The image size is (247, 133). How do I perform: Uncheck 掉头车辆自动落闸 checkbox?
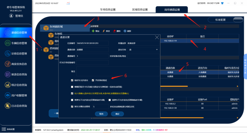(72, 106)
